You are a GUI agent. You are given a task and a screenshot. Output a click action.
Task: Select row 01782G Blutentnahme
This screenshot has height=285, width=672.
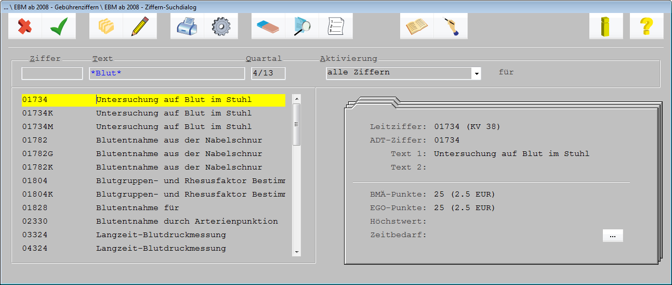[x=153, y=154]
